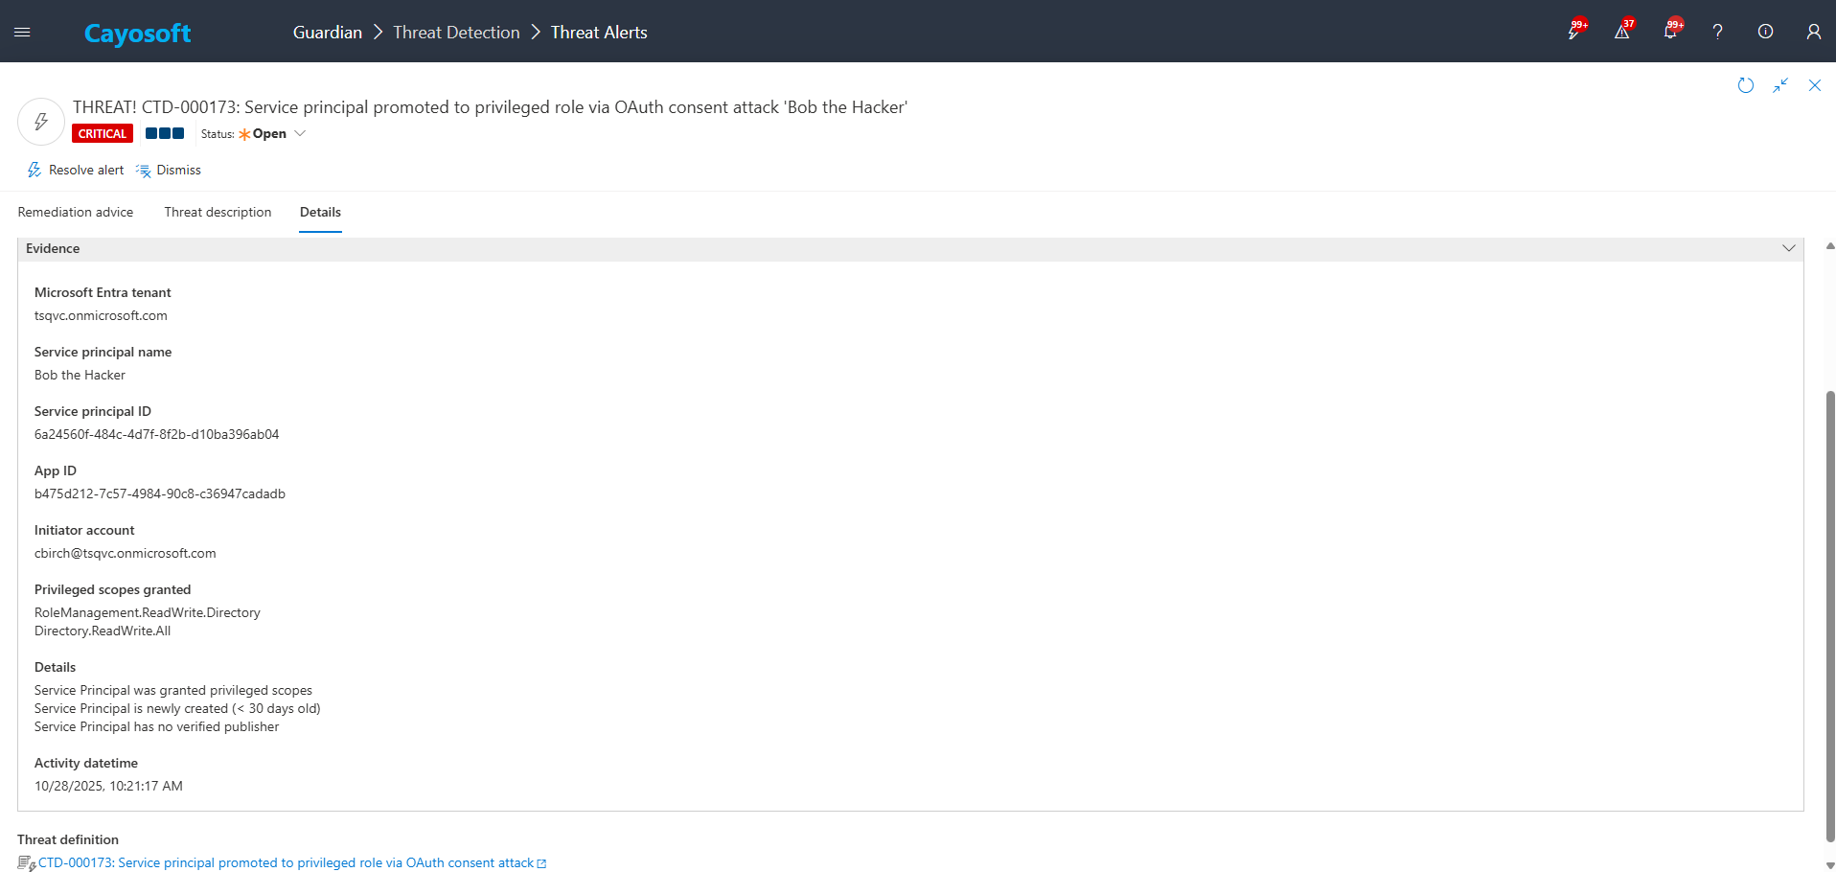Navigate to Threat Detection breadcrumb

point(456,32)
